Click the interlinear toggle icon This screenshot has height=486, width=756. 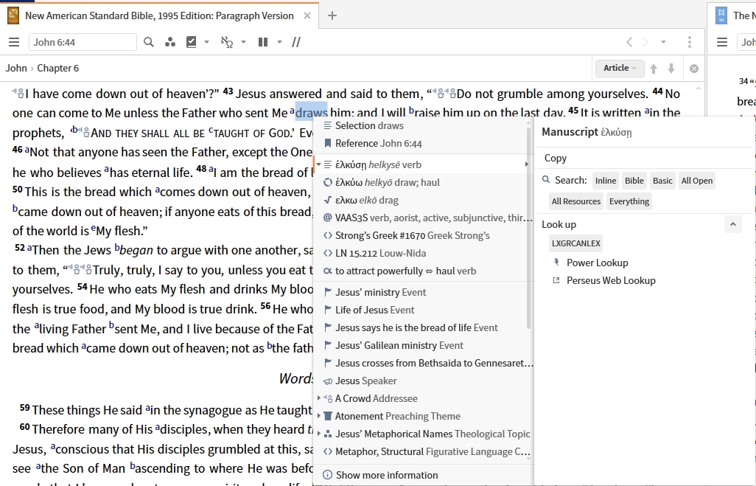(x=227, y=43)
